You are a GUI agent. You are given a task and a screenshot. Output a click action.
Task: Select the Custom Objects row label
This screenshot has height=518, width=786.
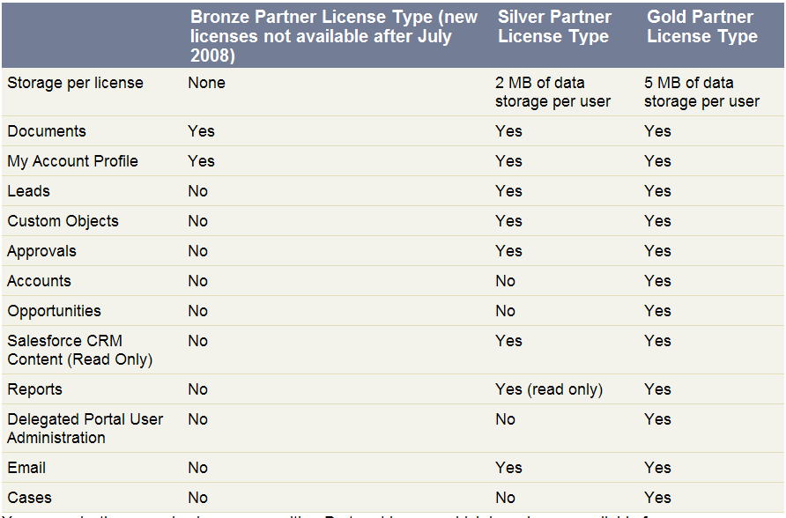tap(63, 221)
